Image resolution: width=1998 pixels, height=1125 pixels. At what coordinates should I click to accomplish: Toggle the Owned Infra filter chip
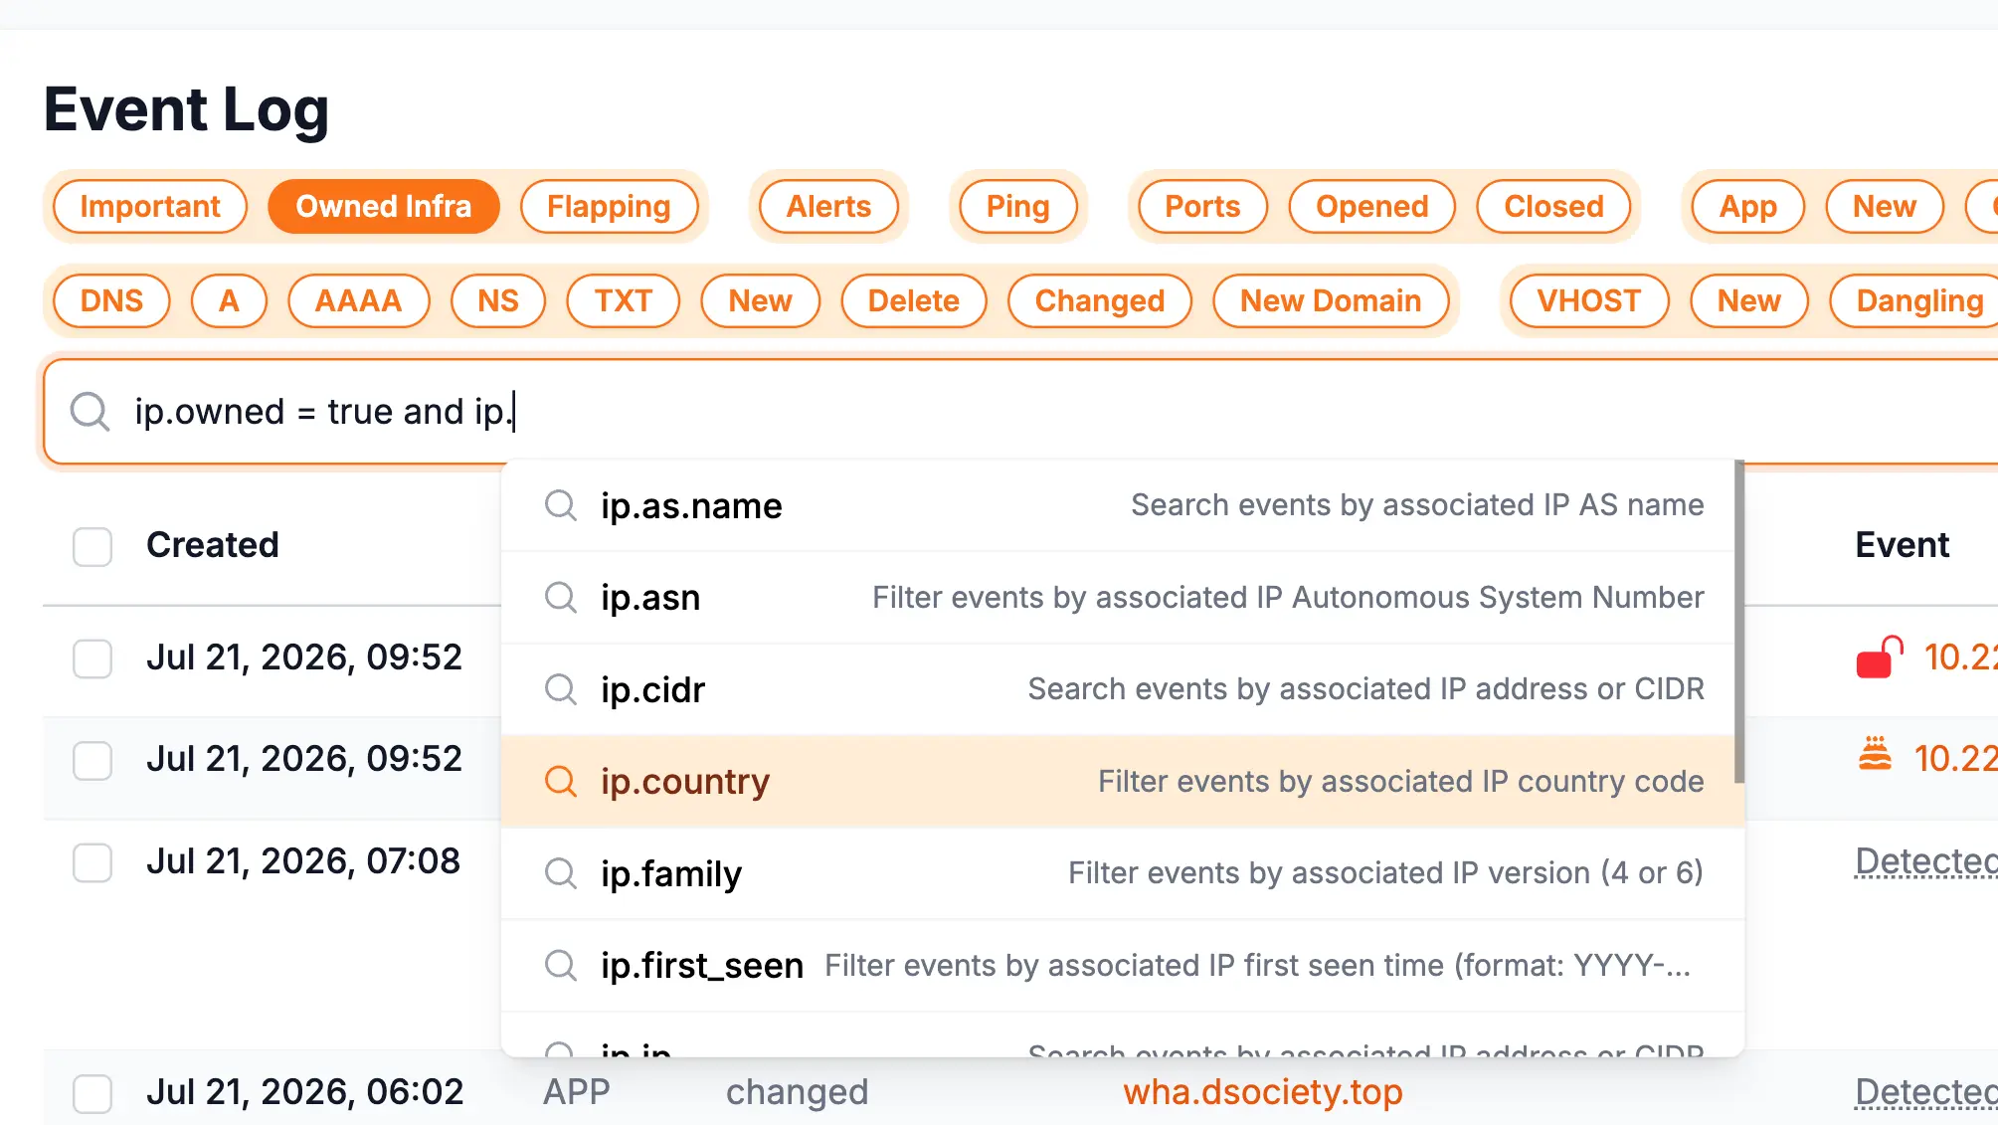pos(384,206)
